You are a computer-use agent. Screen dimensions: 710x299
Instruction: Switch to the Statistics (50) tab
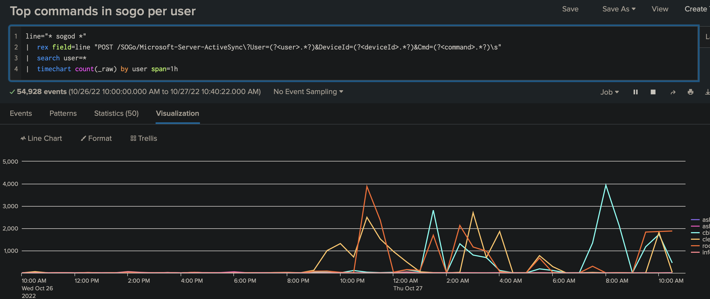tap(116, 113)
